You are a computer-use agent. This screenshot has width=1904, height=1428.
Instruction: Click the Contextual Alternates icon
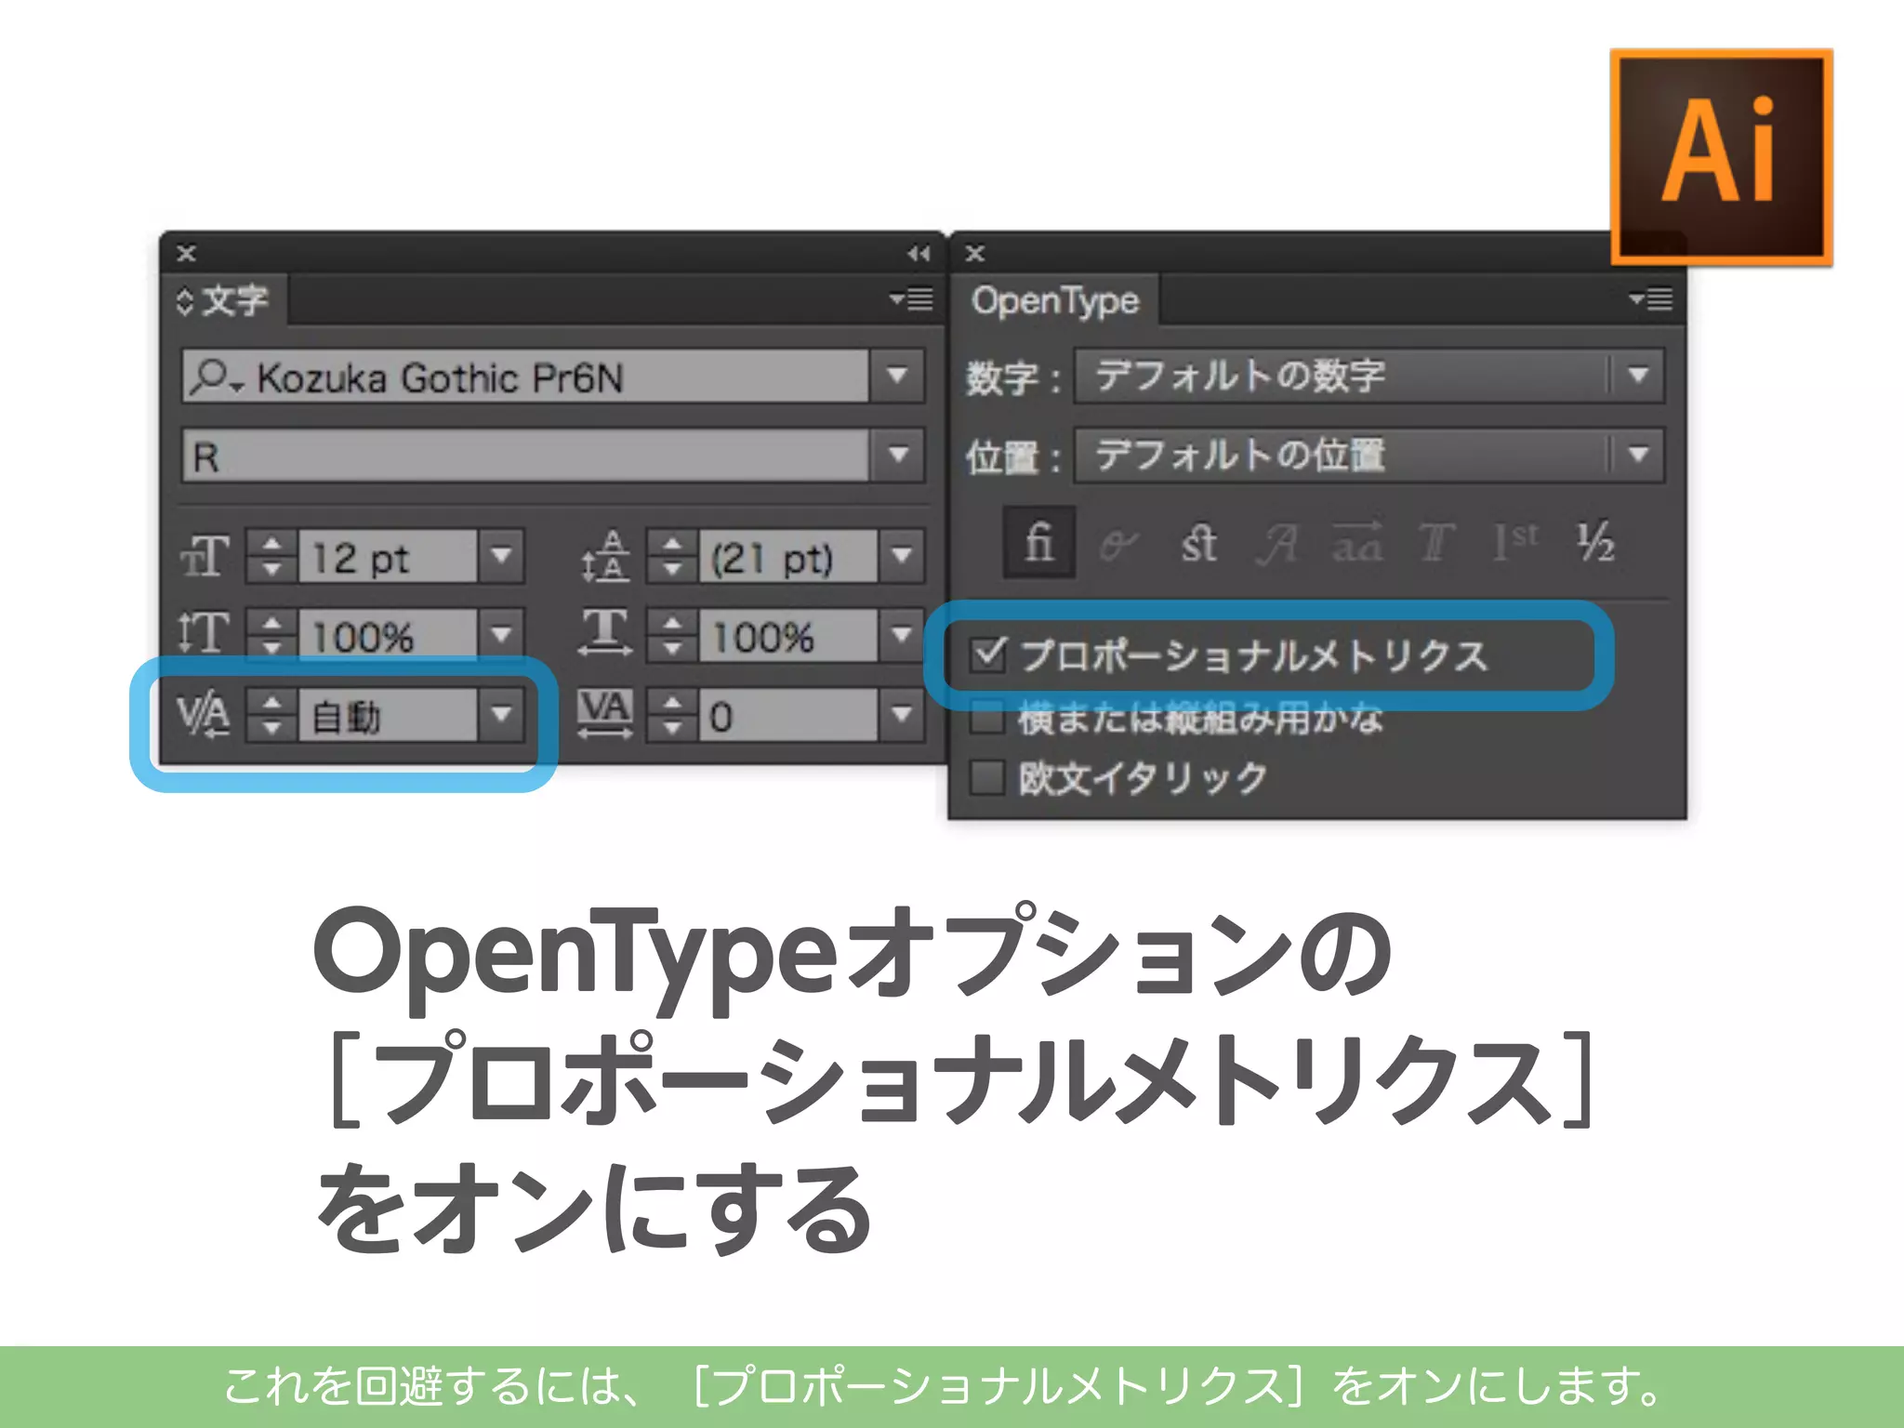tap(1117, 543)
